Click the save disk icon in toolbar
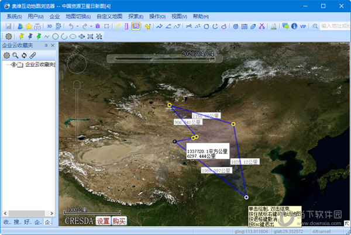The image size is (351, 235). 9,26
